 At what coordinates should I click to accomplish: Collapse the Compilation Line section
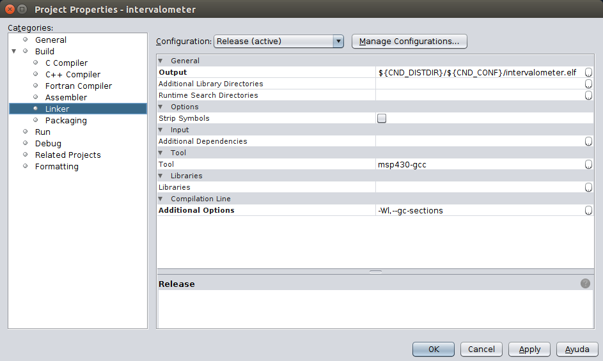[x=161, y=199]
